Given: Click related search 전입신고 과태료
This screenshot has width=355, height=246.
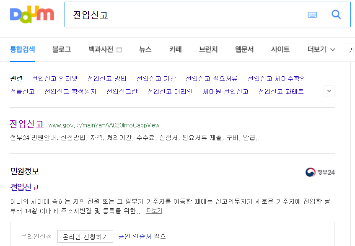Looking at the screenshot, I should (281, 91).
